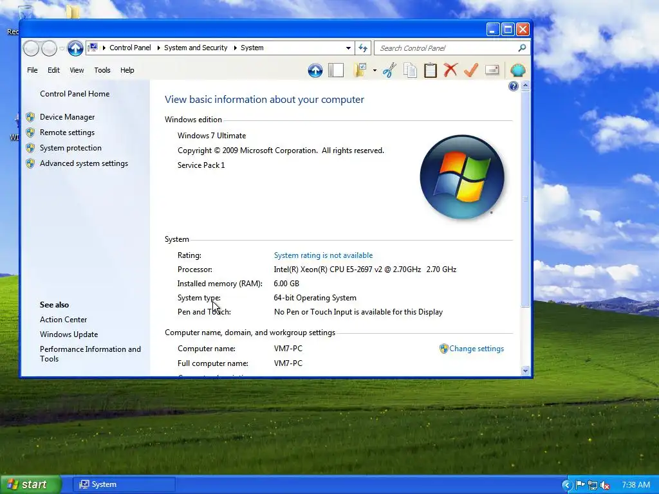The image size is (659, 494).
Task: Click the 64-bit Operating System value
Action: (x=315, y=298)
